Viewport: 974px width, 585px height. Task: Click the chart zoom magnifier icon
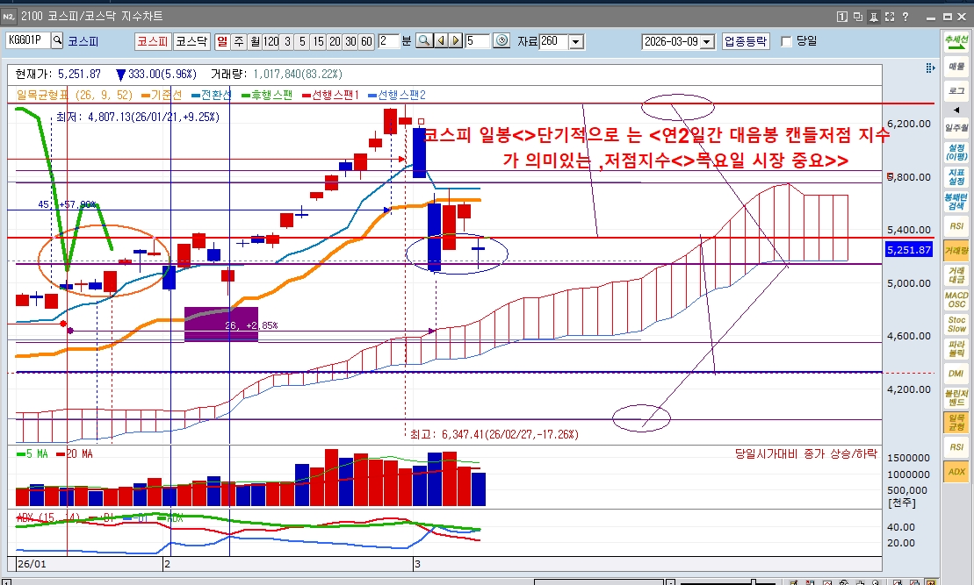pos(423,40)
